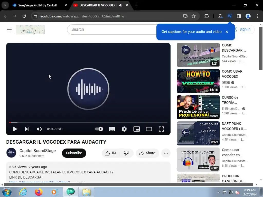Screen dimensions: 263x197
Task: Skip to next video in player
Action: pos(27,129)
